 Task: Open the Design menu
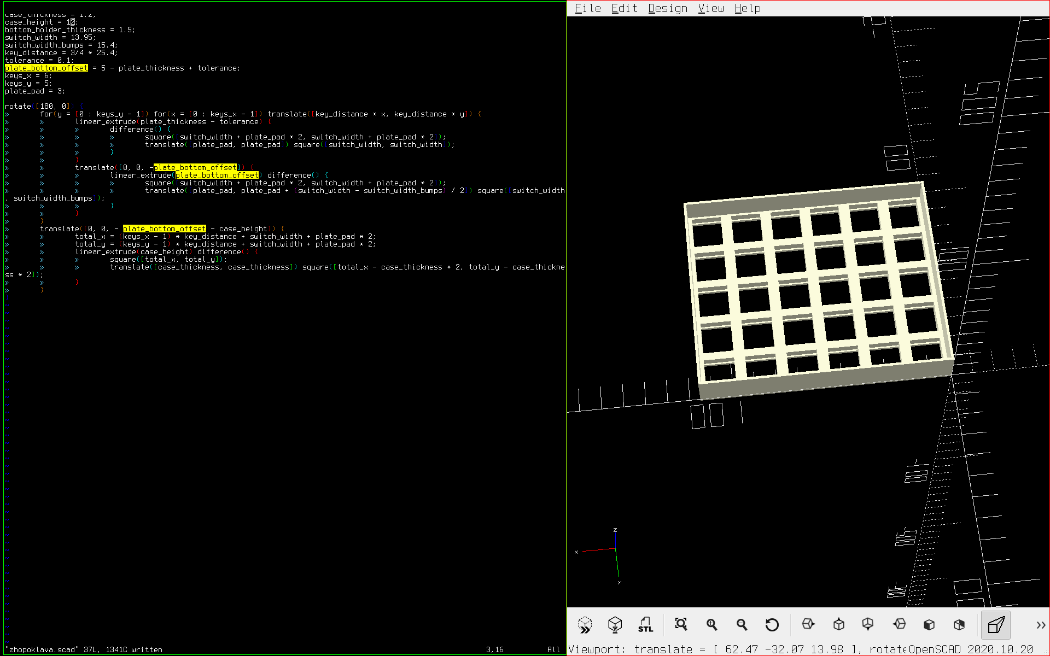[667, 8]
